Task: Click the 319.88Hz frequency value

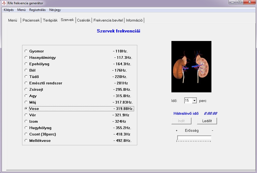Action: pos(124,109)
